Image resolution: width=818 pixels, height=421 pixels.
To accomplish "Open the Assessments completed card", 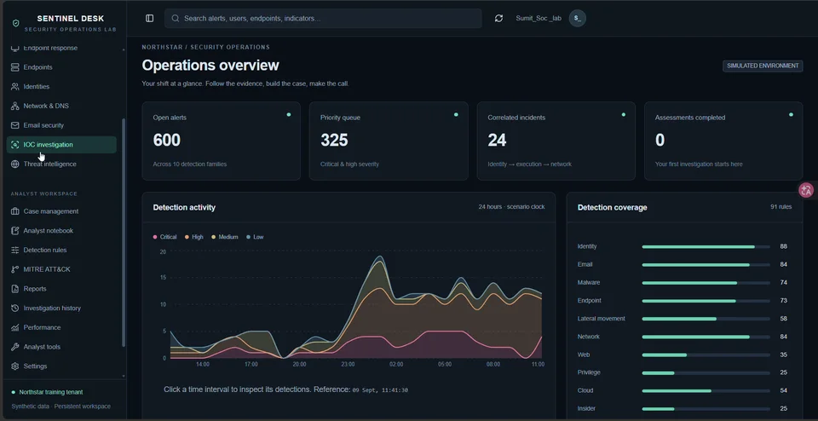I will pyautogui.click(x=723, y=141).
